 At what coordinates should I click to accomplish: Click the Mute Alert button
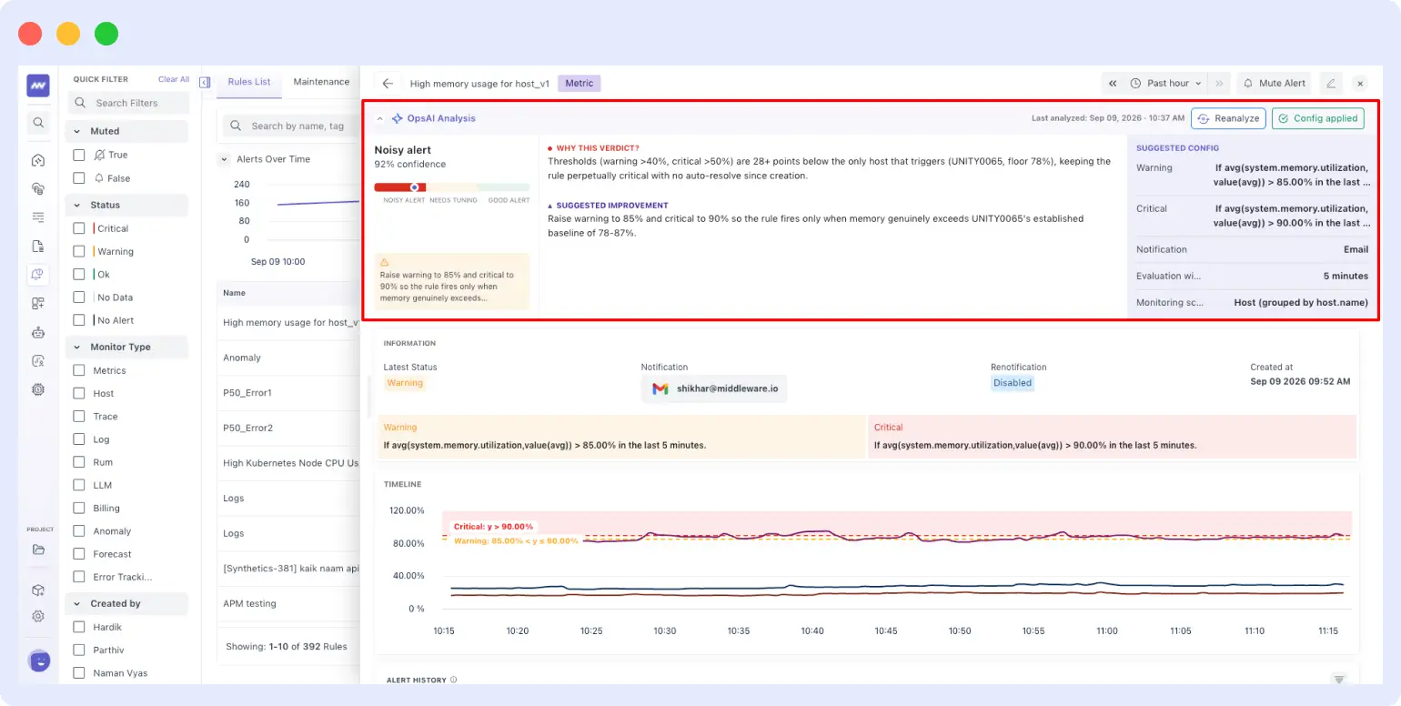(1275, 83)
